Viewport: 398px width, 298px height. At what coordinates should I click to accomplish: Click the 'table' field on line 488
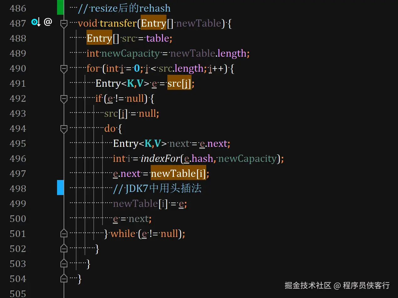click(x=158, y=38)
